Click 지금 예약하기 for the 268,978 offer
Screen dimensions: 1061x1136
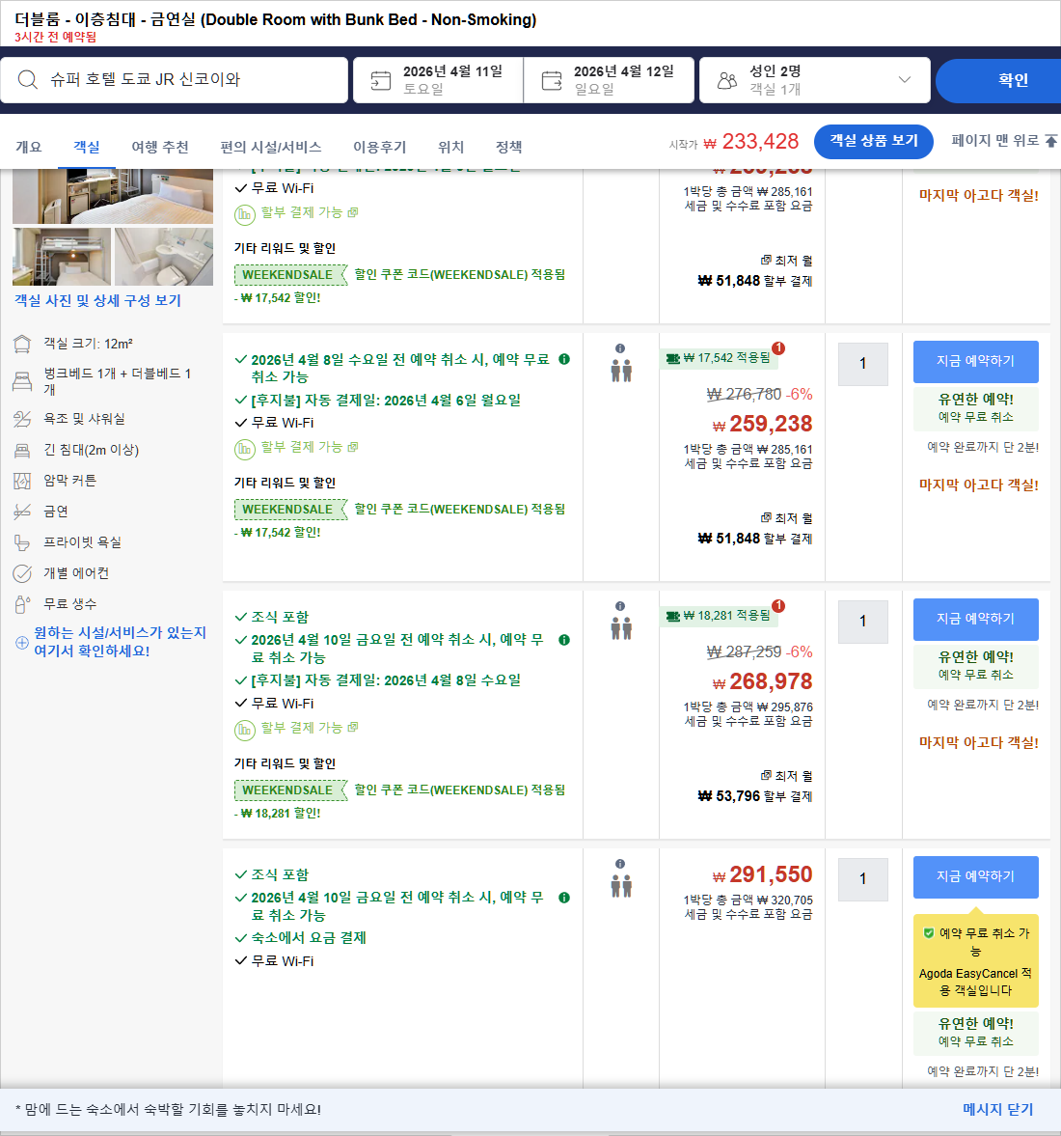click(975, 620)
